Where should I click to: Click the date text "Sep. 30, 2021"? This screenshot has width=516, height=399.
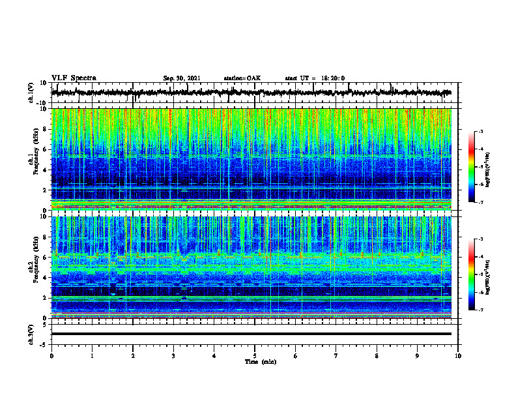point(182,78)
